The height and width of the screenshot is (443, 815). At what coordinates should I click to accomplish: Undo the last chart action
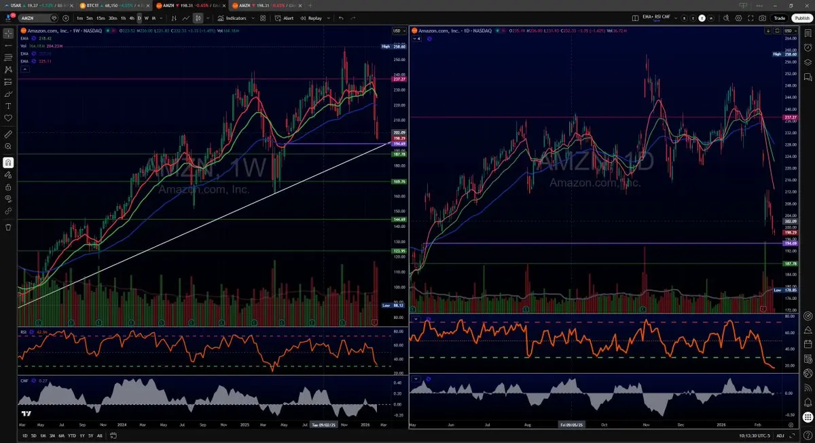coord(341,17)
